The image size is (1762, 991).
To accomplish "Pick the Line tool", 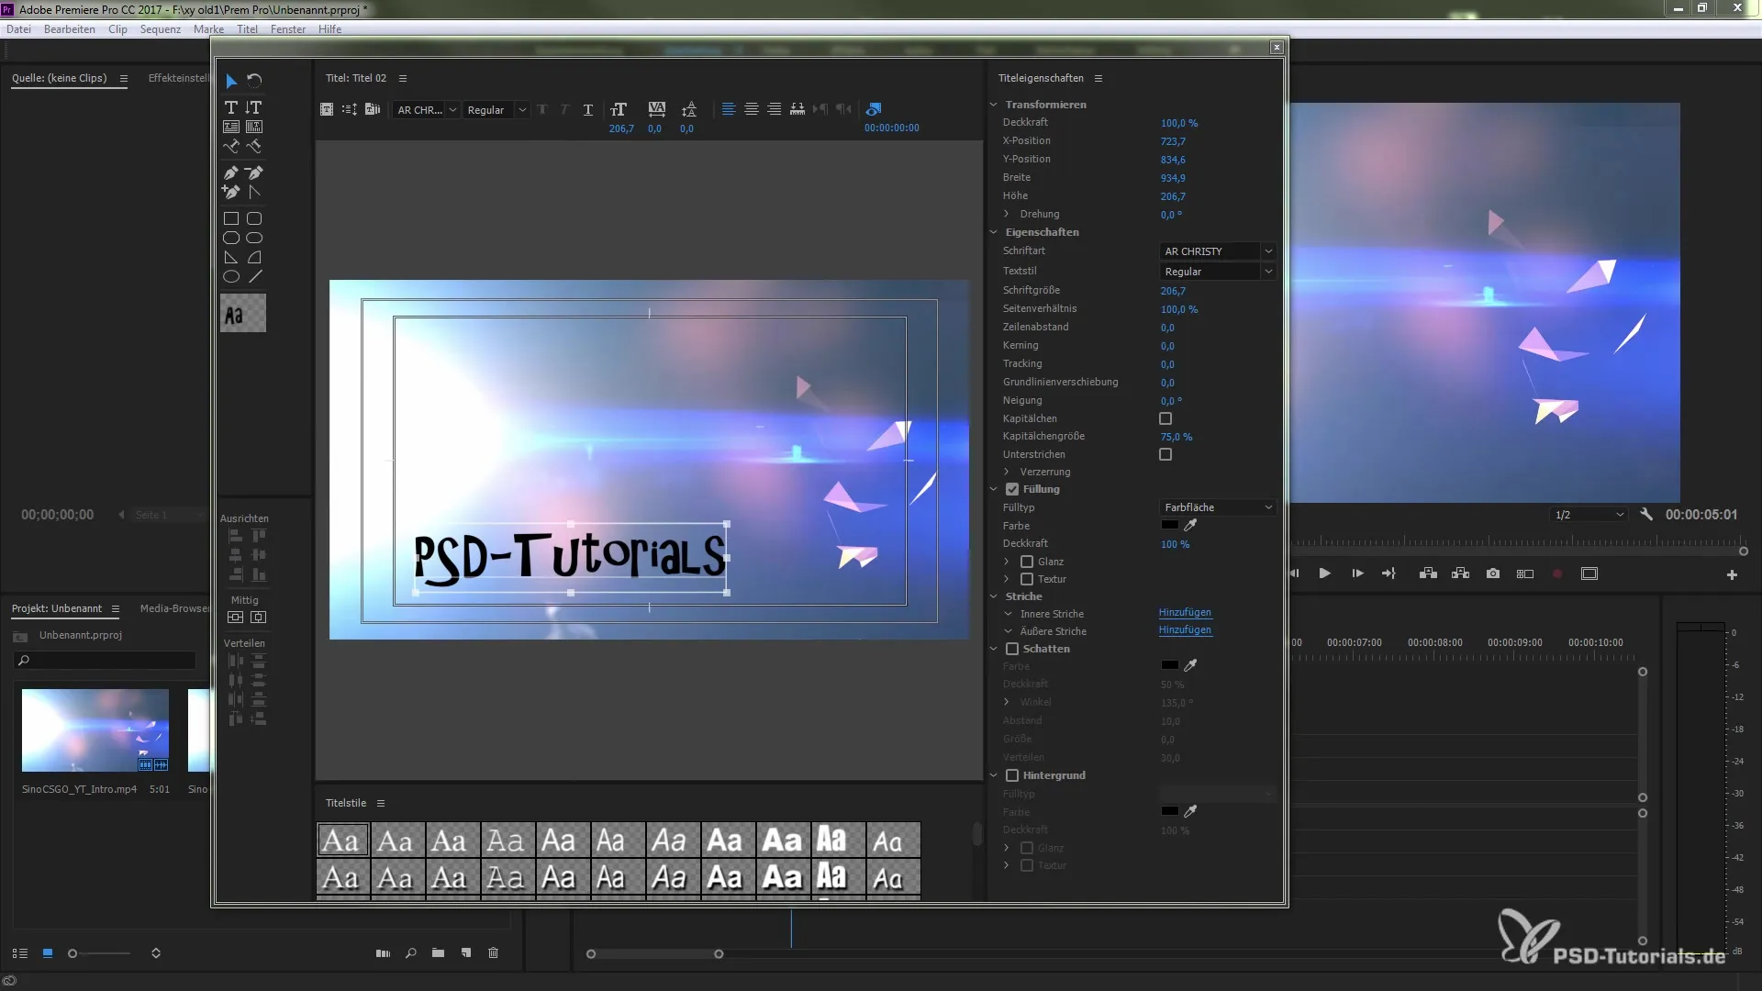I will click(x=255, y=276).
